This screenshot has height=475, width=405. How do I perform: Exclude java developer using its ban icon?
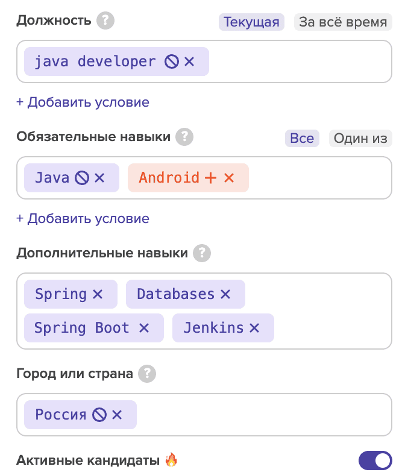172,61
